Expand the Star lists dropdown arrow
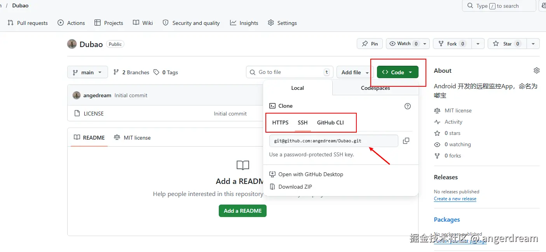The width and height of the screenshot is (546, 252). [533, 44]
